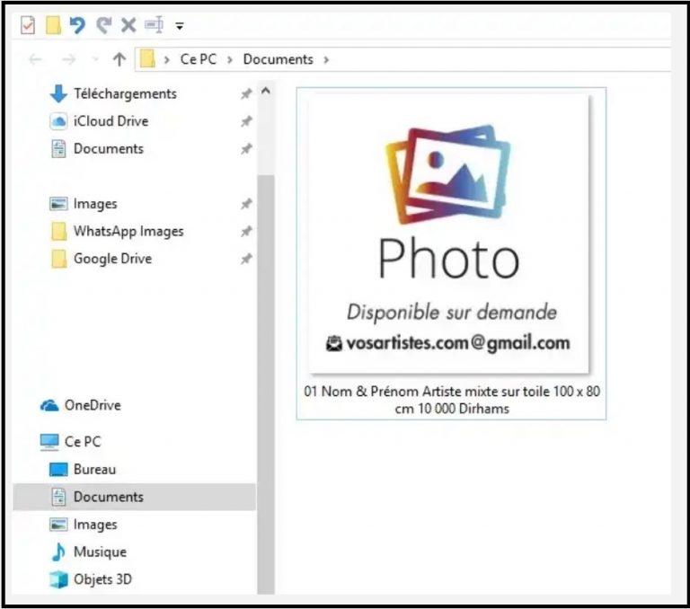Open Téléchargements in Quick Access
The image size is (690, 609).
(x=124, y=93)
